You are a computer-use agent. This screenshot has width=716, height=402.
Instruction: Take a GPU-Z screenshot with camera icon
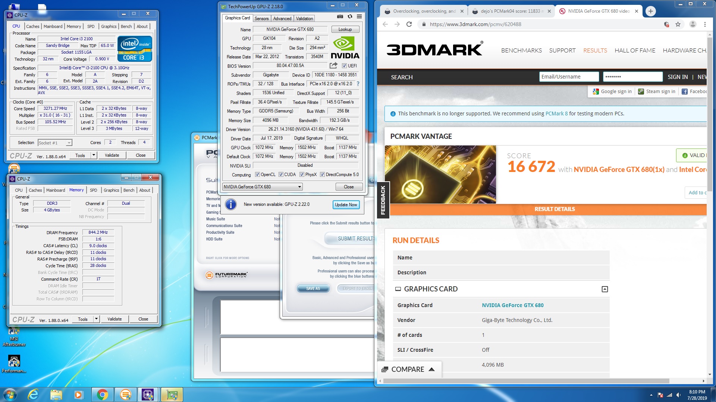coord(340,16)
